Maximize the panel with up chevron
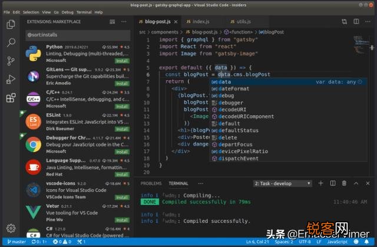This screenshot has width=377, height=247. tap(356, 183)
